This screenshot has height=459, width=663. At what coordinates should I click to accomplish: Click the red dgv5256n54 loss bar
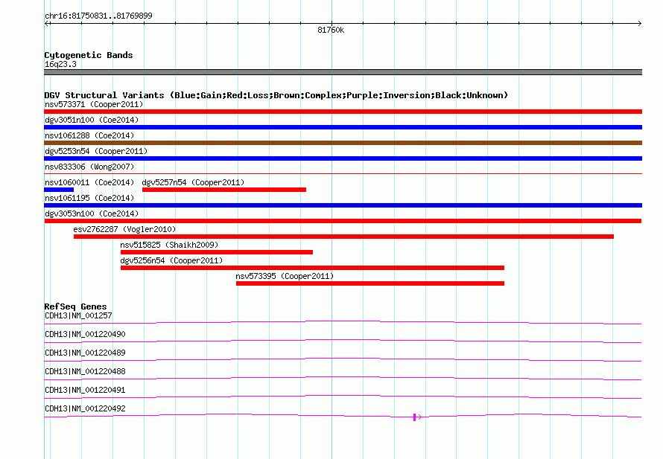pos(312,268)
